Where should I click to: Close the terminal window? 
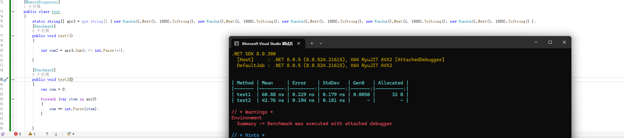[x=564, y=42]
